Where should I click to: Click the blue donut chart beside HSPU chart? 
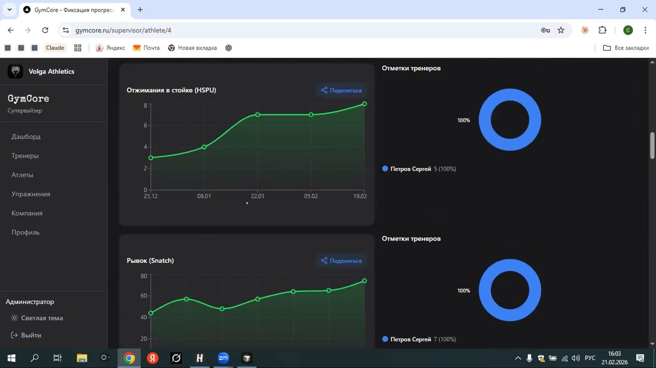pyautogui.click(x=510, y=120)
